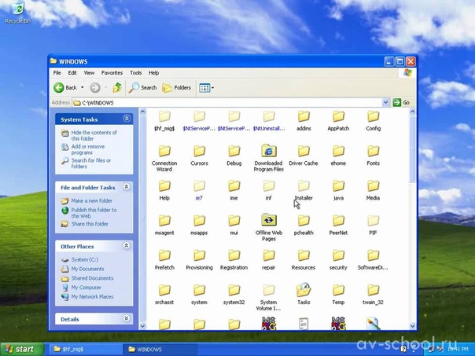Screen dimensions: 475x356
Task: Select the Debug folder
Action: coord(234,156)
